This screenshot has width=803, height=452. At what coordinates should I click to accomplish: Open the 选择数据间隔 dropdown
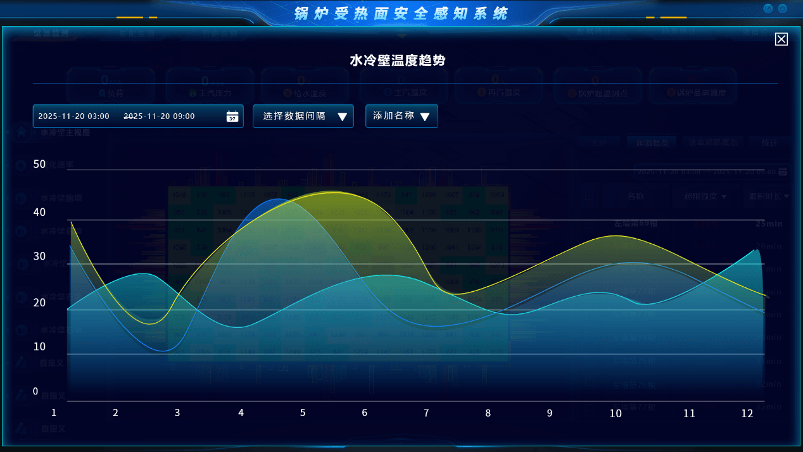pyautogui.click(x=303, y=116)
